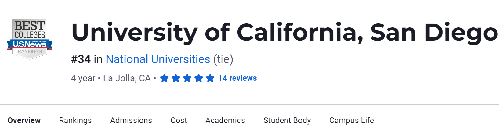Click the #34 ranking number

pos(81,59)
